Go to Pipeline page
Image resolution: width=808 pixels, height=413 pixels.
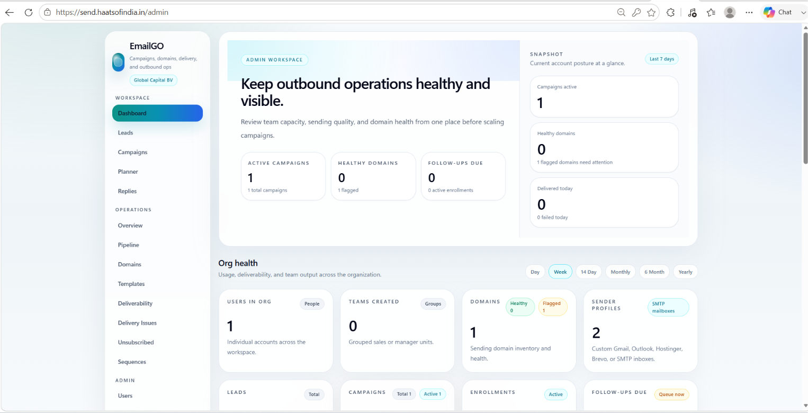[157, 245]
